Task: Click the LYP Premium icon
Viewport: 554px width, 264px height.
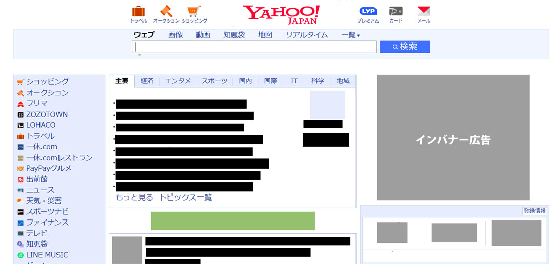Action: [368, 11]
